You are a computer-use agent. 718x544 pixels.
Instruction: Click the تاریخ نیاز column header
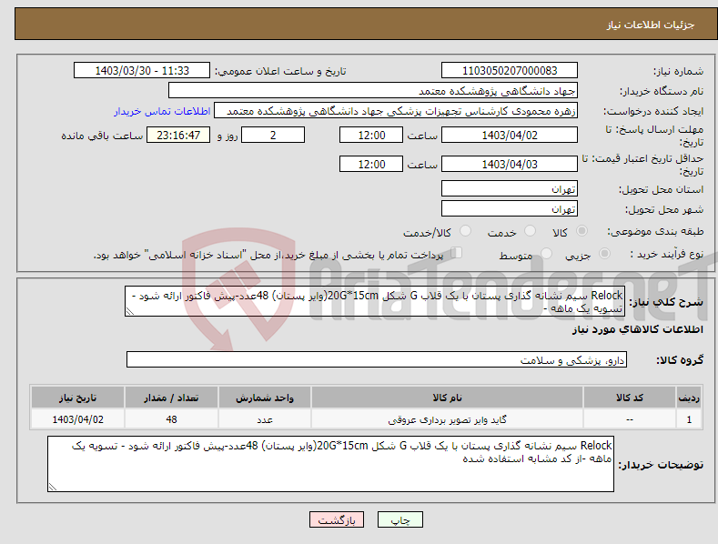pyautogui.click(x=78, y=398)
